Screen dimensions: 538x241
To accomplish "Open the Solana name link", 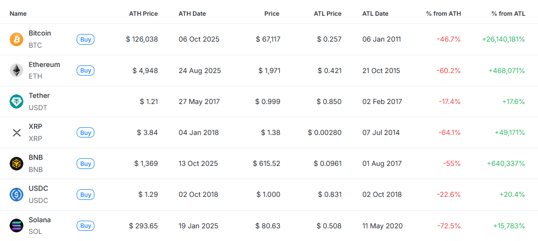I will tap(40, 220).
